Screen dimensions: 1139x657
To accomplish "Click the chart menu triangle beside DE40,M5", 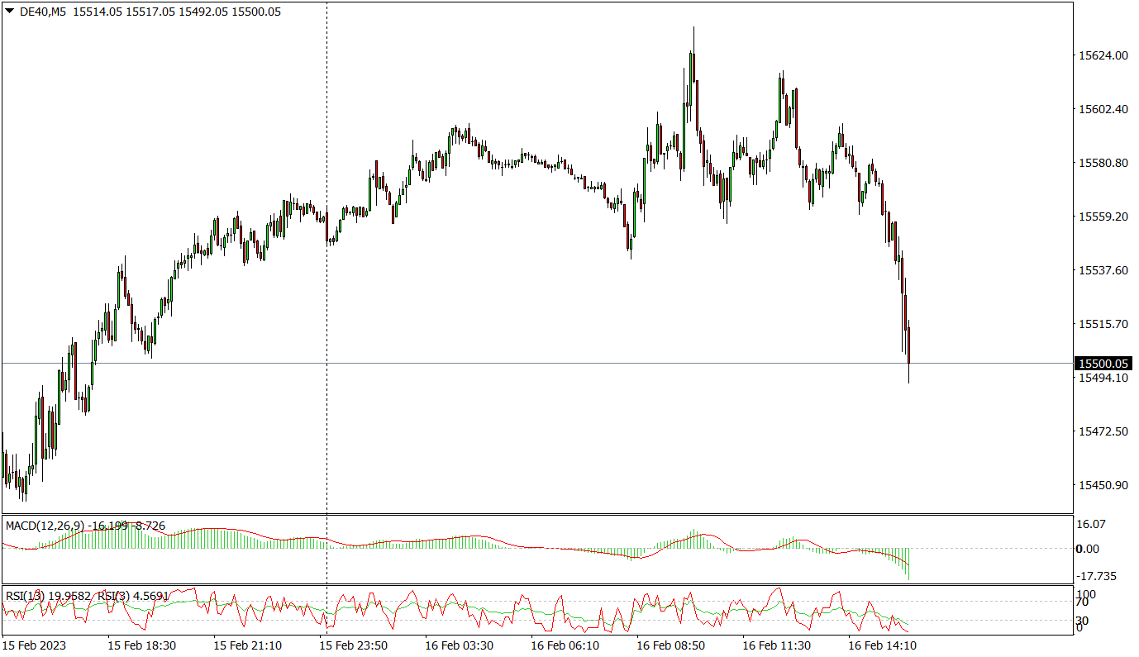I will coord(9,12).
